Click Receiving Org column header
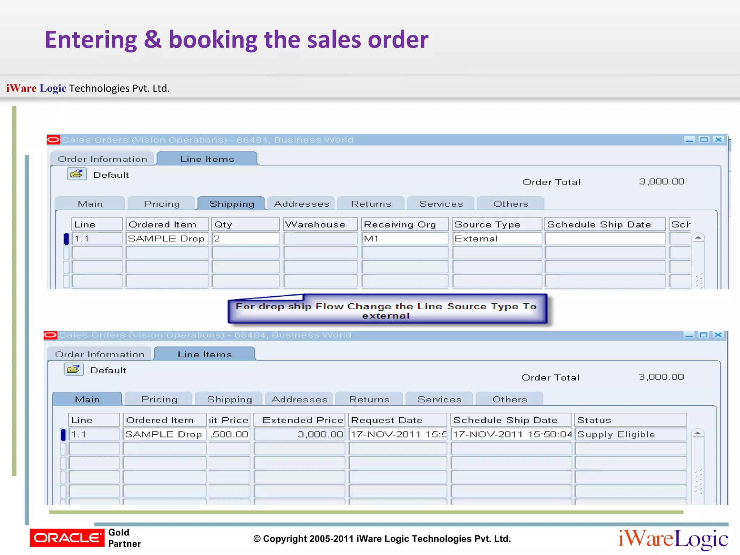 pos(405,224)
